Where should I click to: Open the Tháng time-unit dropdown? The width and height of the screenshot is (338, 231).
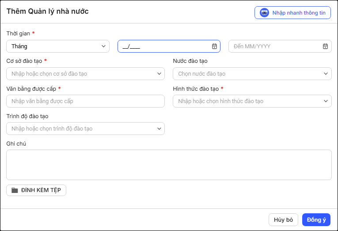pyautogui.click(x=58, y=46)
